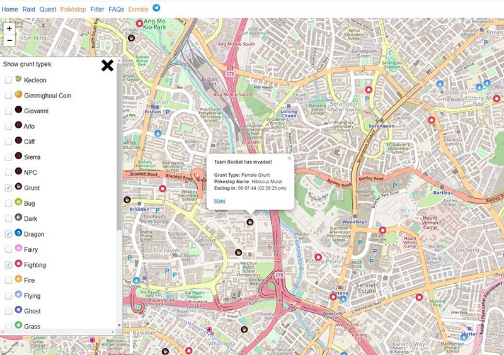Image resolution: width=504 pixels, height=355 pixels.
Task: Enable the Ghost checkbox
Action: click(x=8, y=312)
